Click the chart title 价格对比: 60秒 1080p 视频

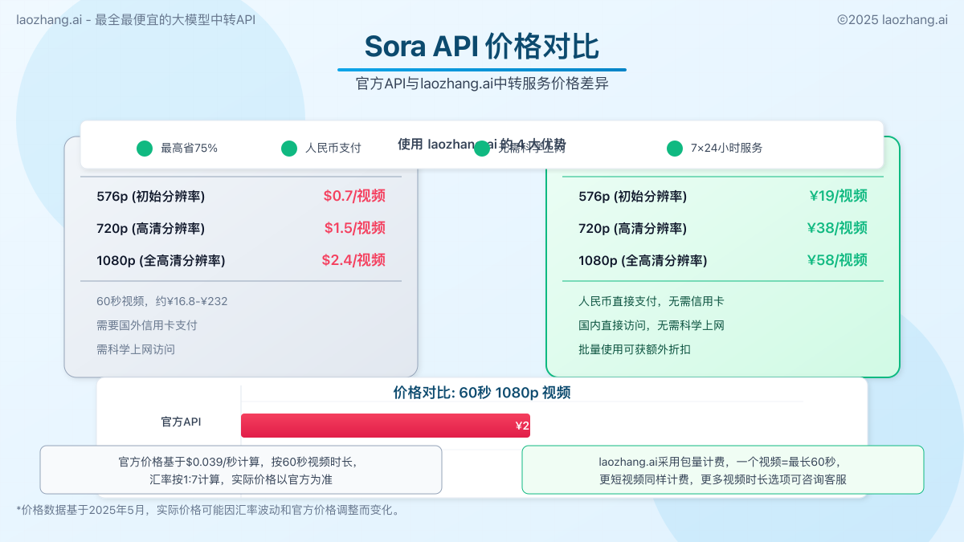(482, 393)
